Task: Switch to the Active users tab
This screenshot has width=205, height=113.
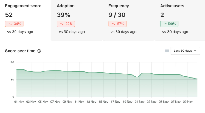Action: (x=172, y=6)
